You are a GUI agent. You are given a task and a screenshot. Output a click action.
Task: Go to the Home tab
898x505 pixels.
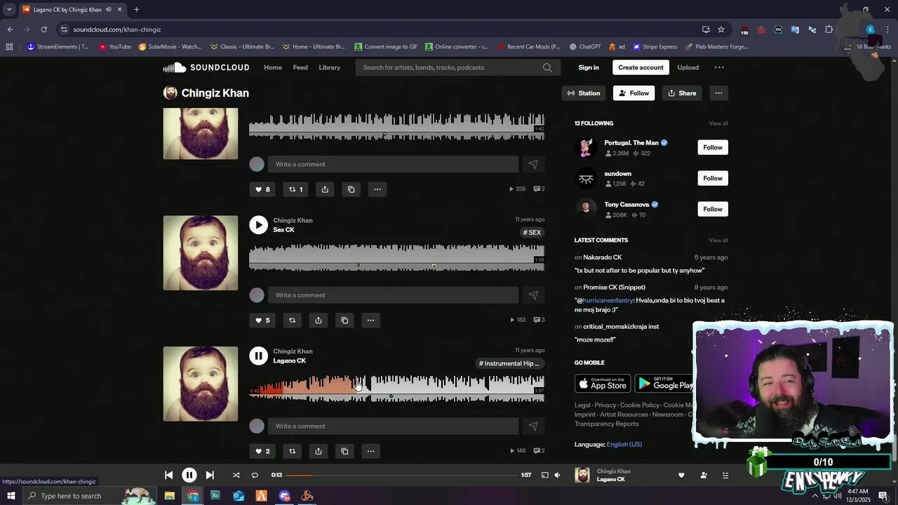[273, 67]
